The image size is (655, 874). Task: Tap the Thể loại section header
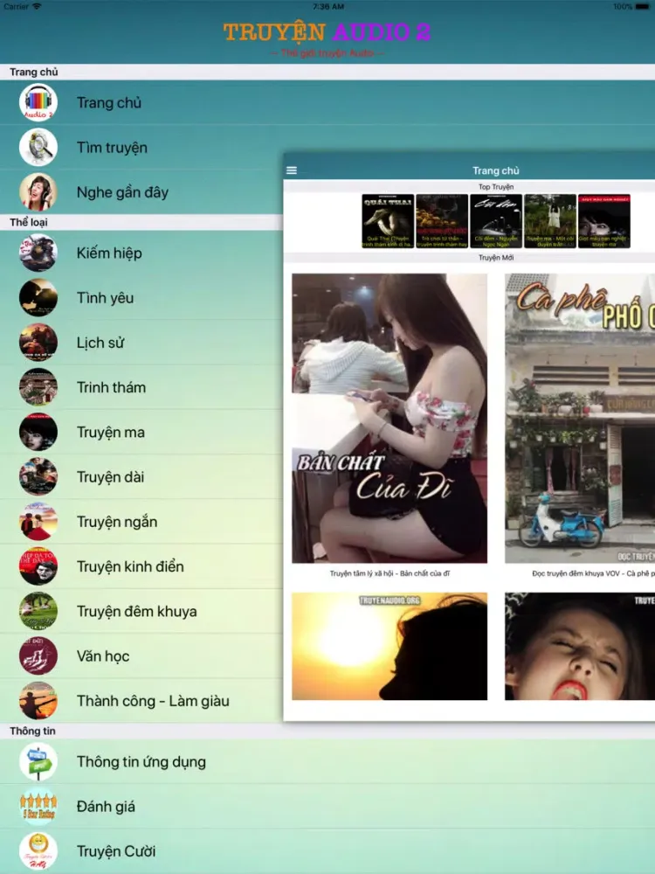(29, 222)
